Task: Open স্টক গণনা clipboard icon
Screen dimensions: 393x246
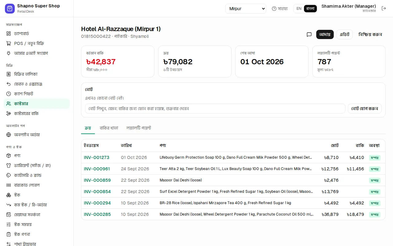Action: tap(9, 234)
